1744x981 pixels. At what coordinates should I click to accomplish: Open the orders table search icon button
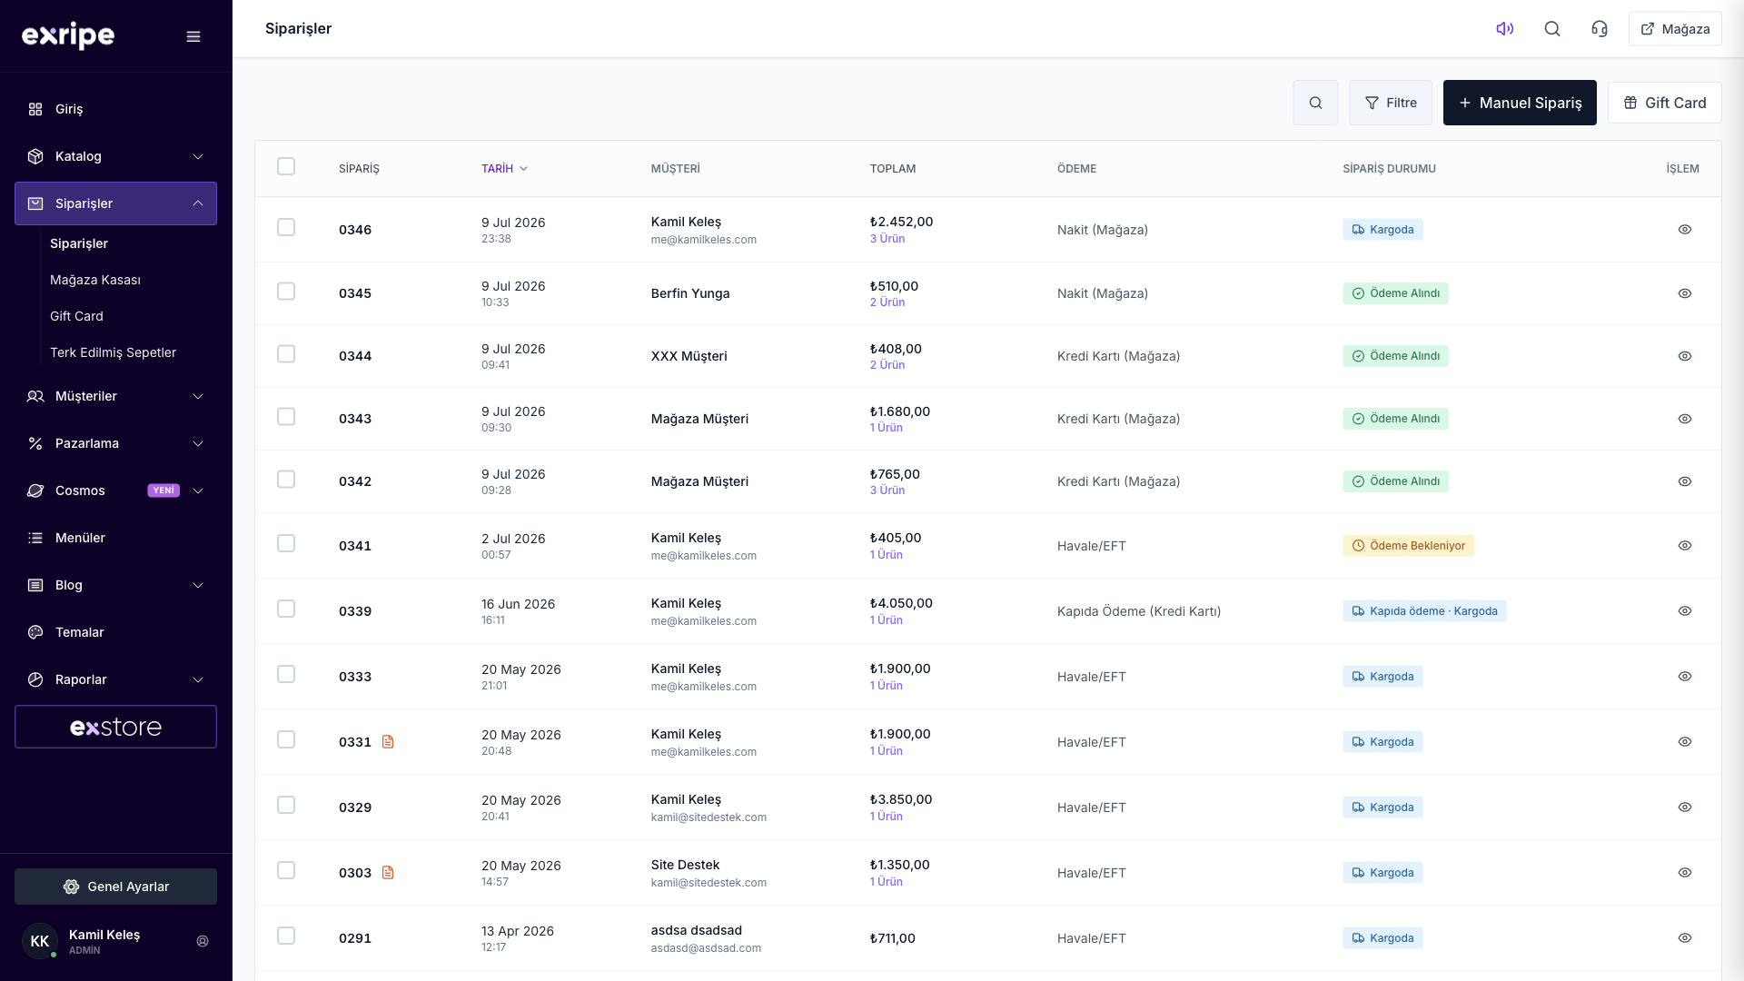point(1315,103)
